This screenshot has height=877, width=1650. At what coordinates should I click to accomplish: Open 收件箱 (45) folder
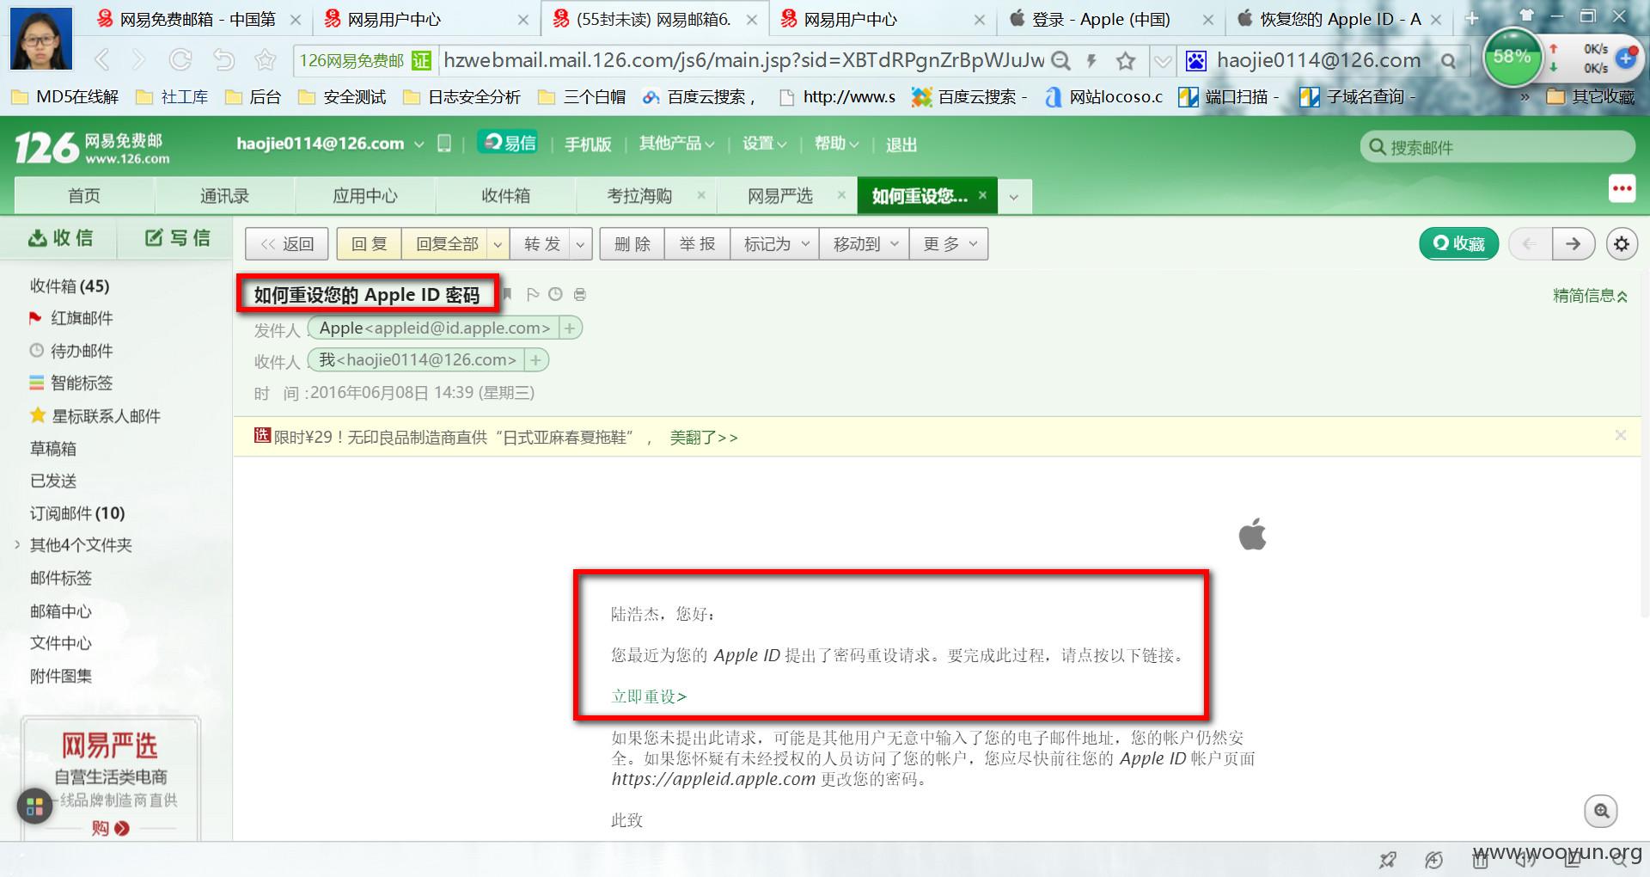pos(70,286)
